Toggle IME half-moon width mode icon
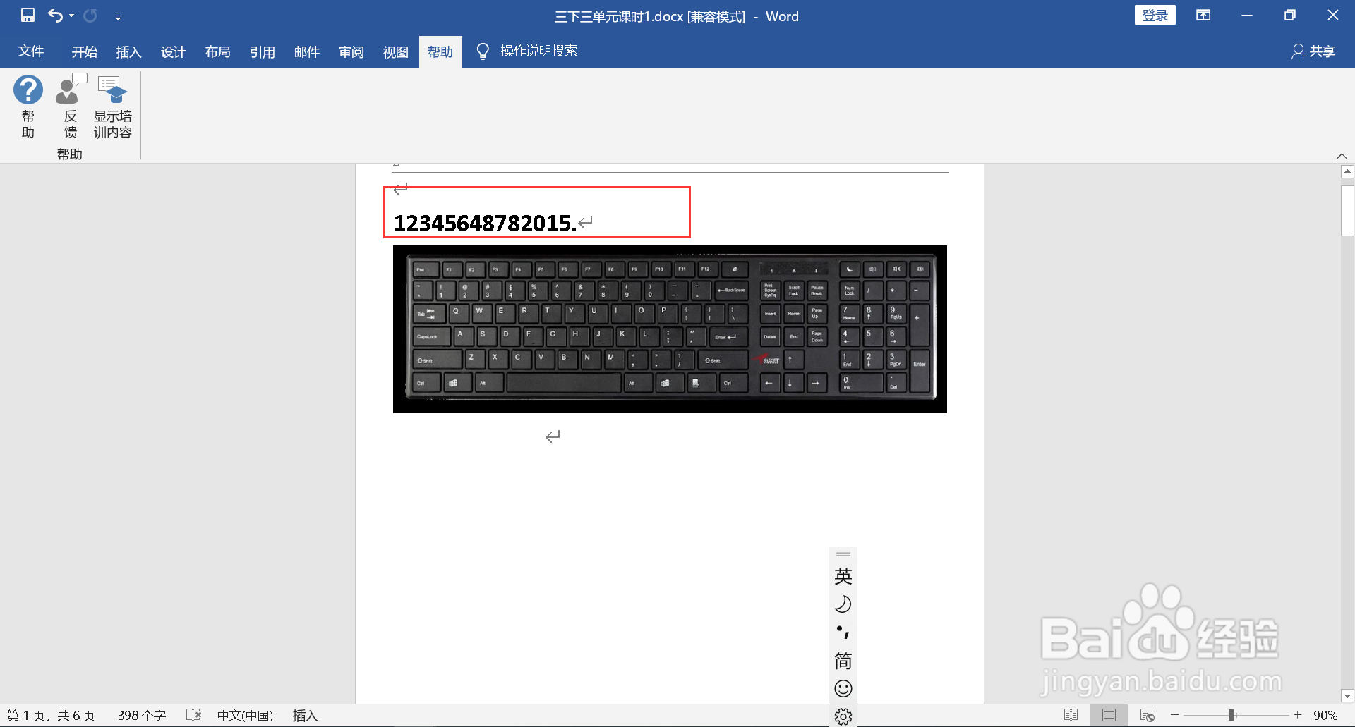This screenshot has width=1355, height=727. 843,604
